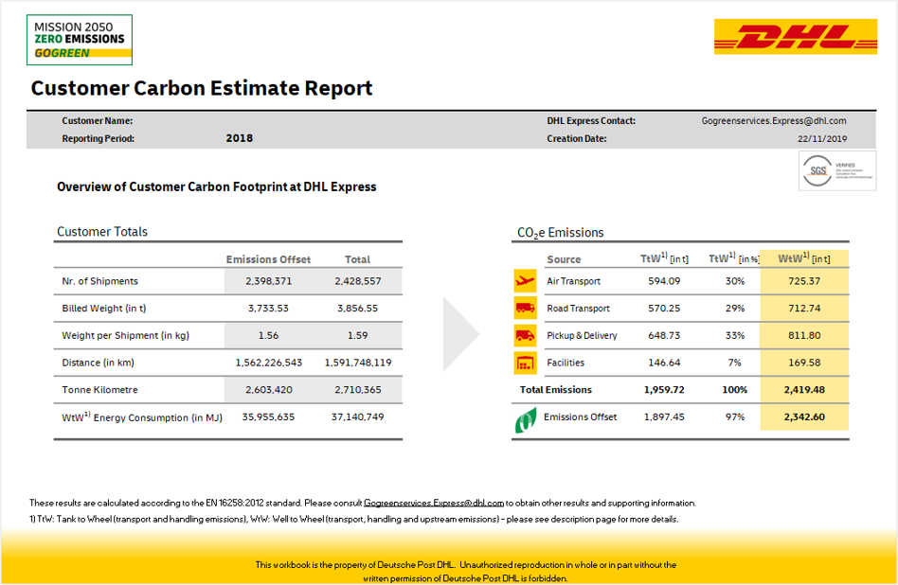The width and height of the screenshot is (898, 585).
Task: Select energy consumption total 37,140,749
Action: click(357, 417)
